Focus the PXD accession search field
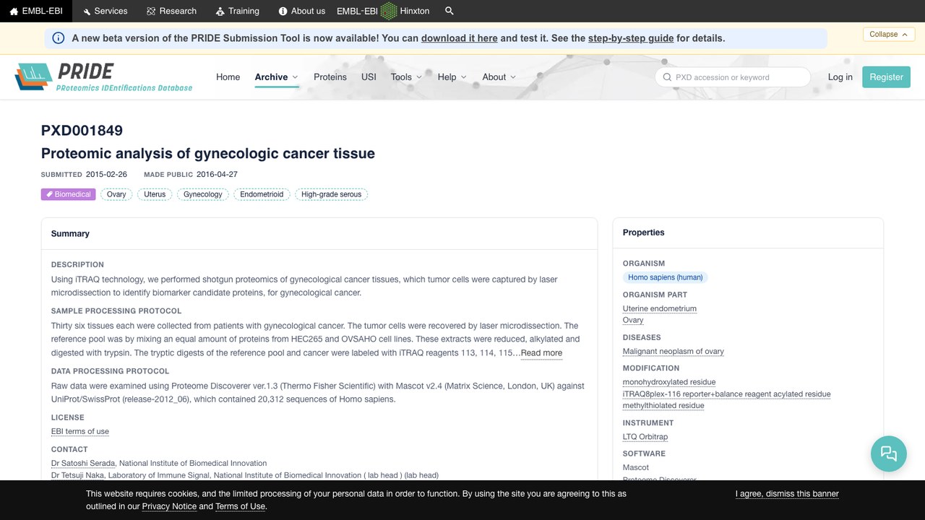925x520 pixels. pos(733,77)
